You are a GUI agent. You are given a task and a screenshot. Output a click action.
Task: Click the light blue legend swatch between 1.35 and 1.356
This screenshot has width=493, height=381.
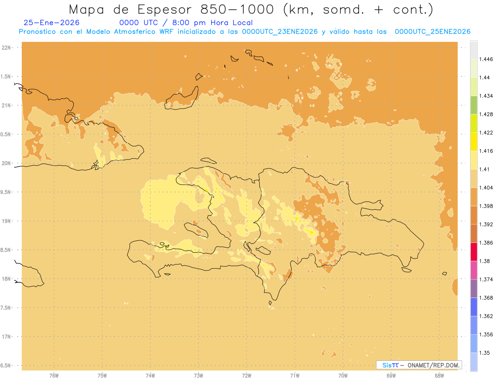[x=474, y=343]
